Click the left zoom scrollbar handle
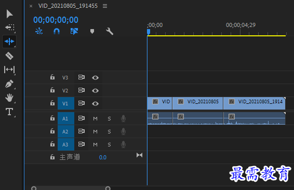Viewport: 294px width, 190px height. point(34,188)
